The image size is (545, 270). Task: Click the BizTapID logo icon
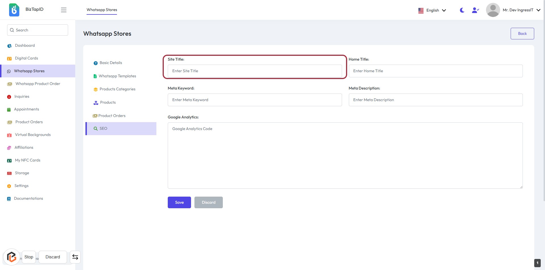pyautogui.click(x=14, y=10)
